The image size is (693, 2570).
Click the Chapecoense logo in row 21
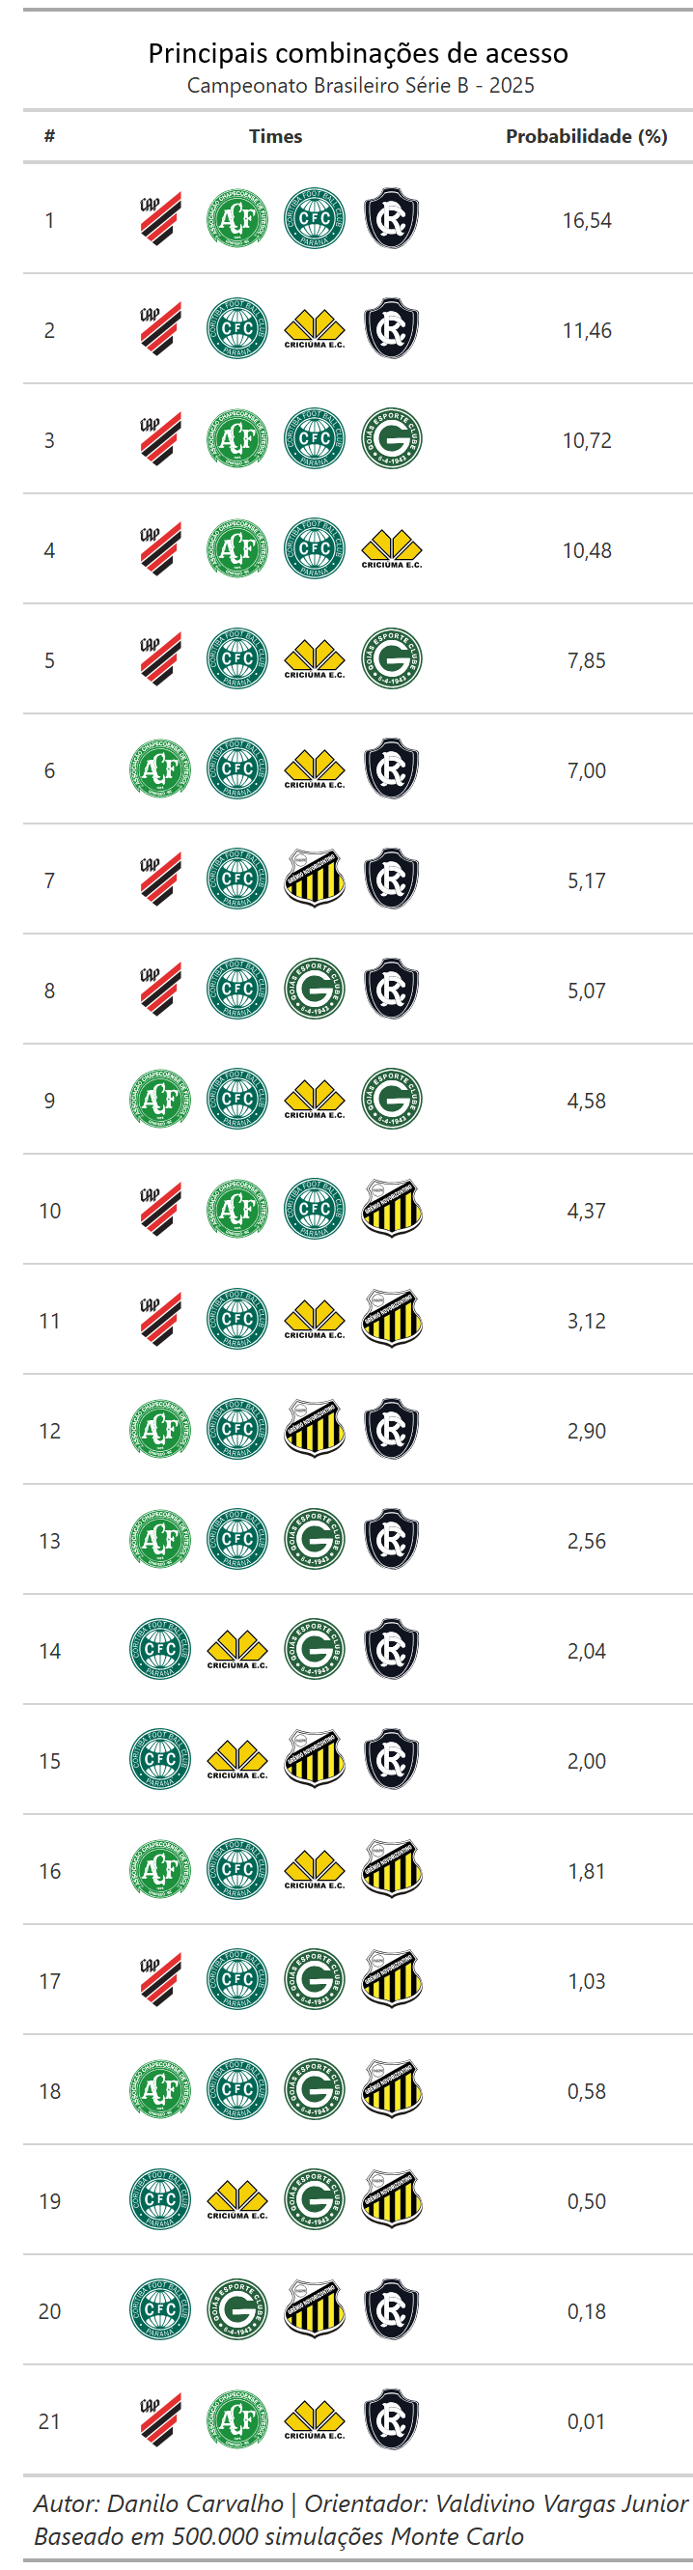click(x=237, y=2419)
